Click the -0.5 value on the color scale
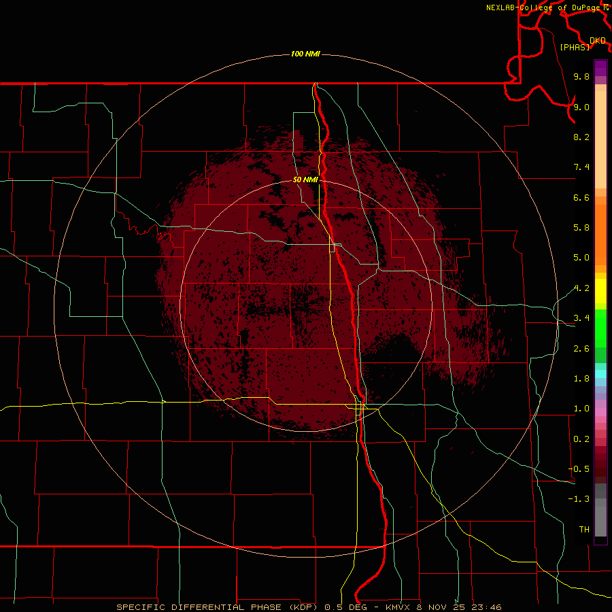 coord(579,469)
